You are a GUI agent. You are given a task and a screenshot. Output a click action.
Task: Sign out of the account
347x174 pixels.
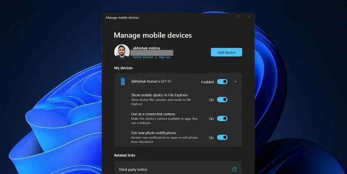pos(164,57)
